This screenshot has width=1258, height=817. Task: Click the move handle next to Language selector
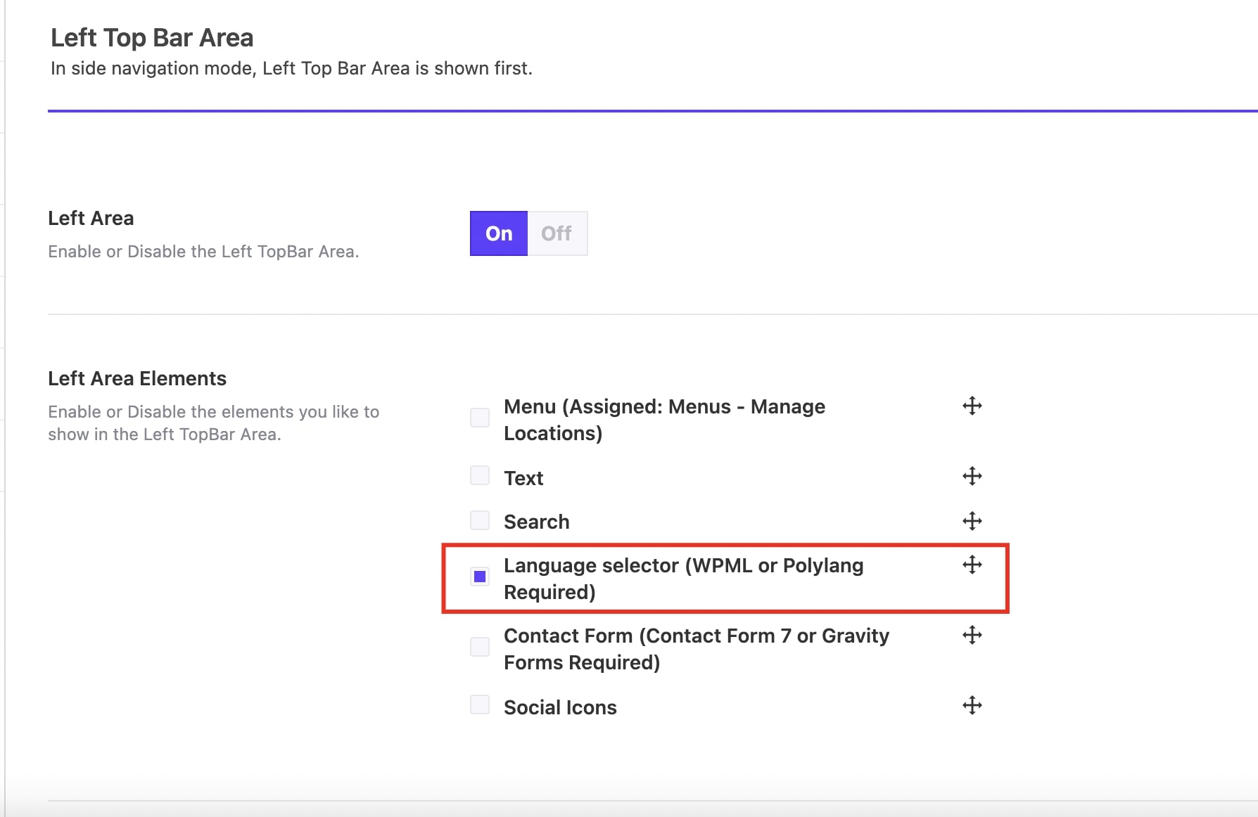coord(972,565)
